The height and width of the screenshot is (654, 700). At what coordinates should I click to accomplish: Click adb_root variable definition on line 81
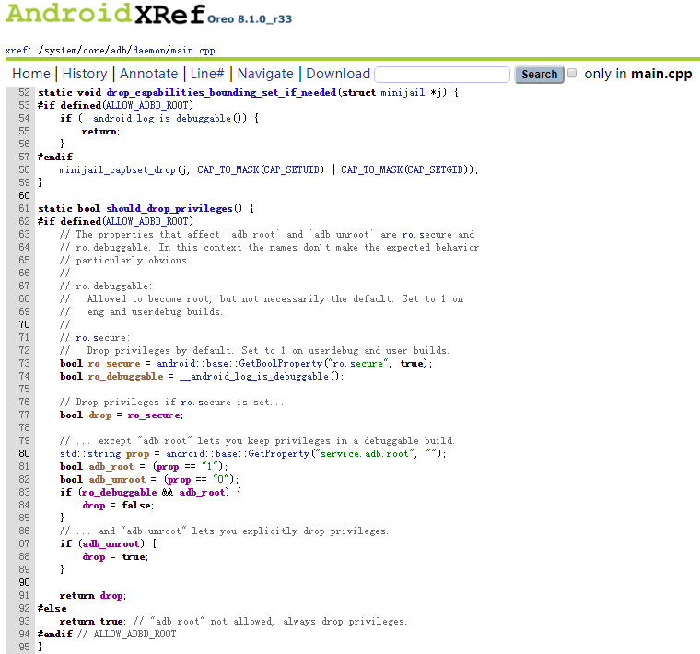(111, 466)
